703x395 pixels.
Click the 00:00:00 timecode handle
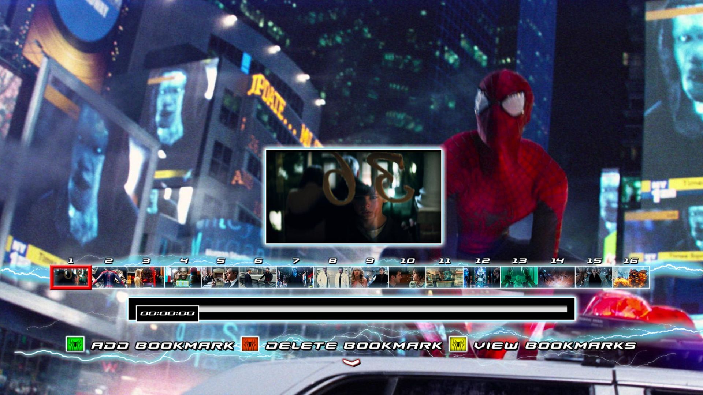point(167,313)
